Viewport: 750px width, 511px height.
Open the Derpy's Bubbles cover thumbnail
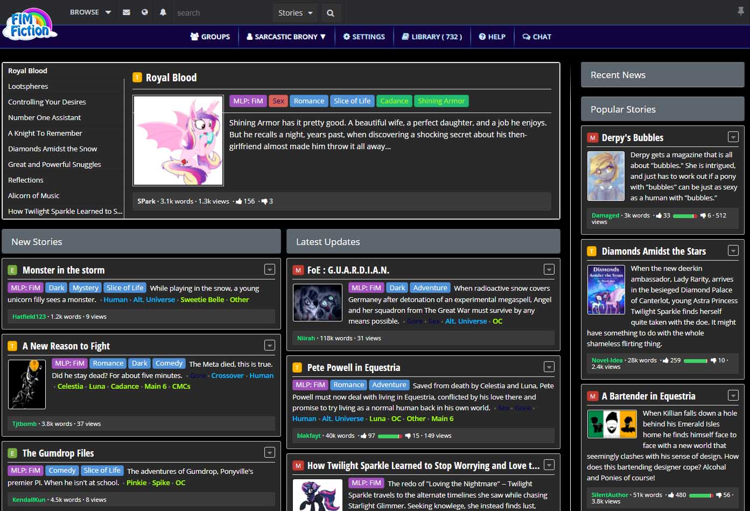(x=606, y=176)
